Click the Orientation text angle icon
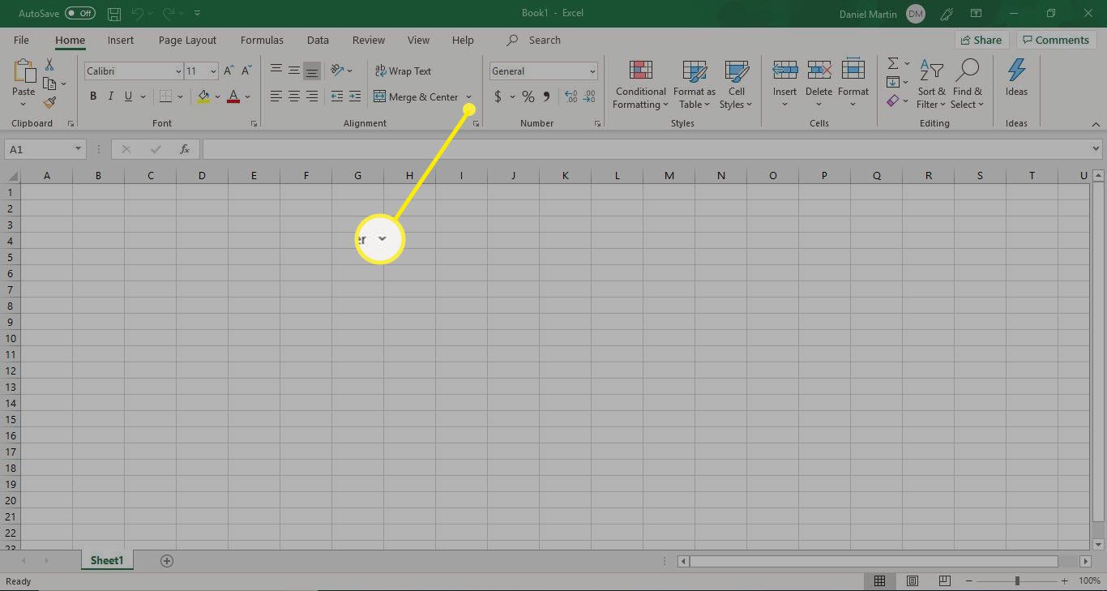1107x591 pixels. point(337,71)
